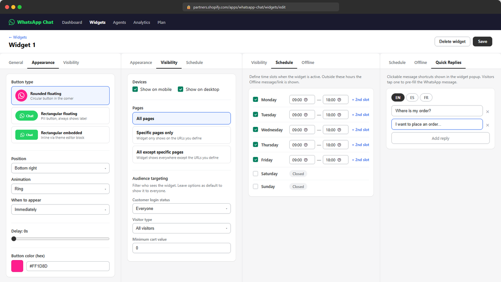Click the Delete widget button
The height and width of the screenshot is (282, 501).
[452, 42]
